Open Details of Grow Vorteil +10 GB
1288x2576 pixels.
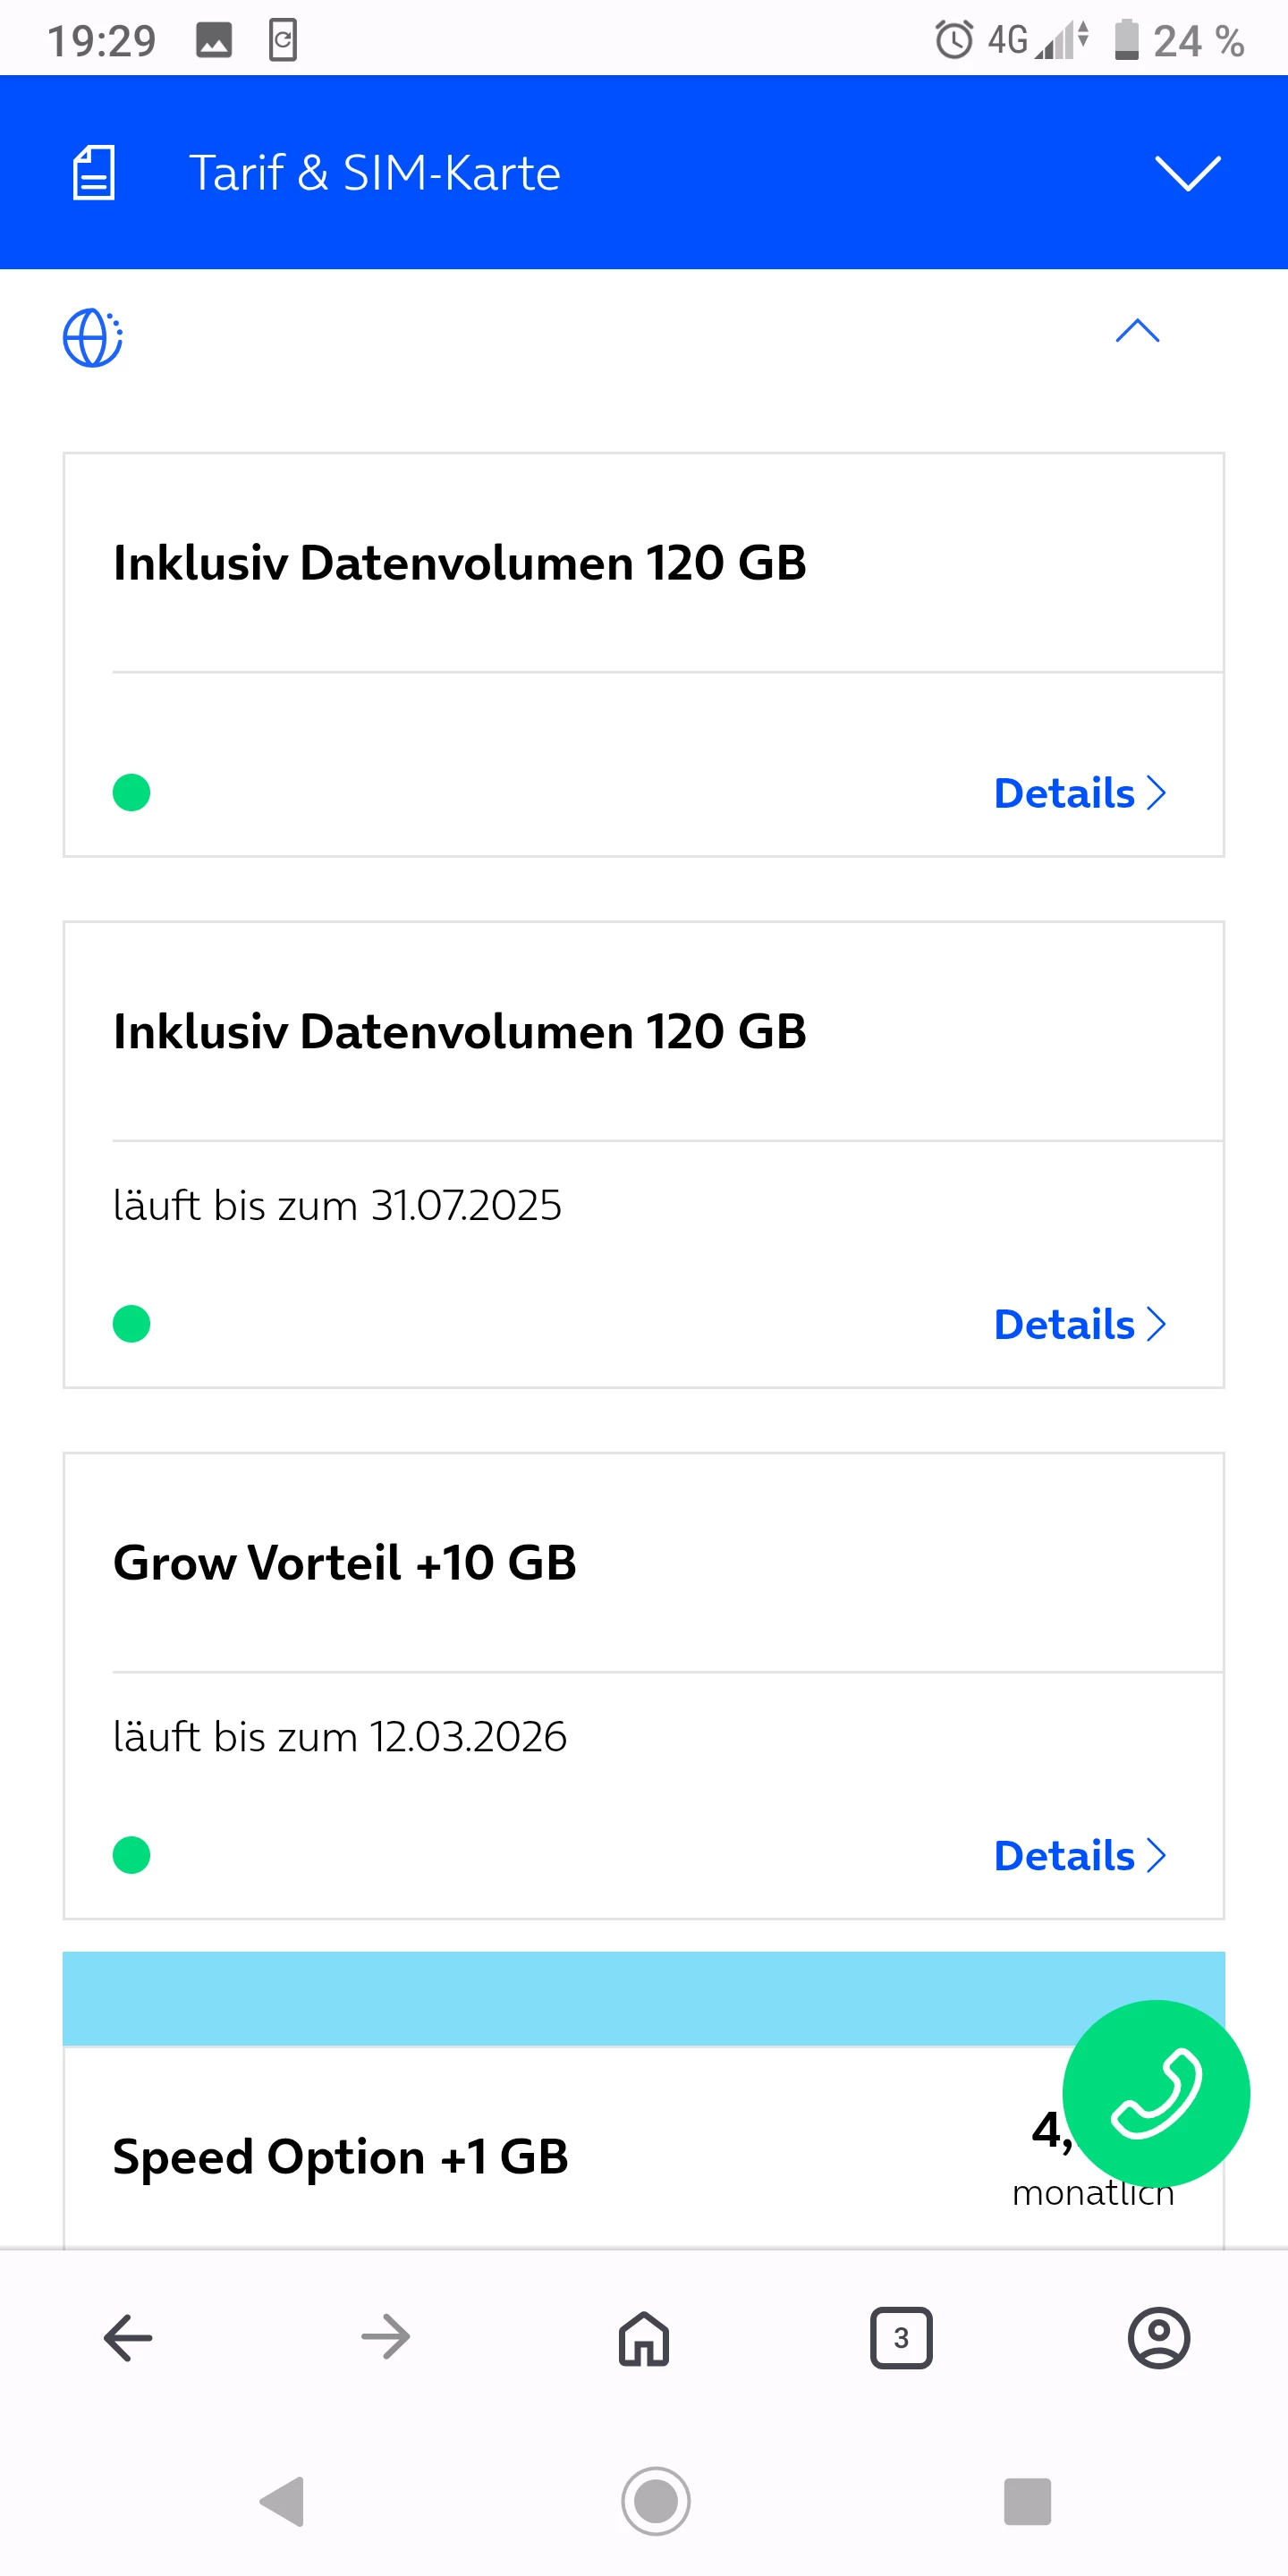pyautogui.click(x=1079, y=1856)
